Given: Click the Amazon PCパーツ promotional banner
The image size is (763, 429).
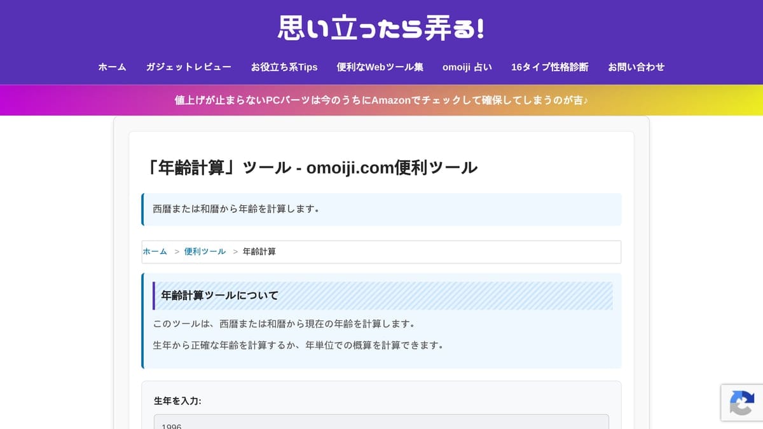Looking at the screenshot, I should (x=381, y=100).
